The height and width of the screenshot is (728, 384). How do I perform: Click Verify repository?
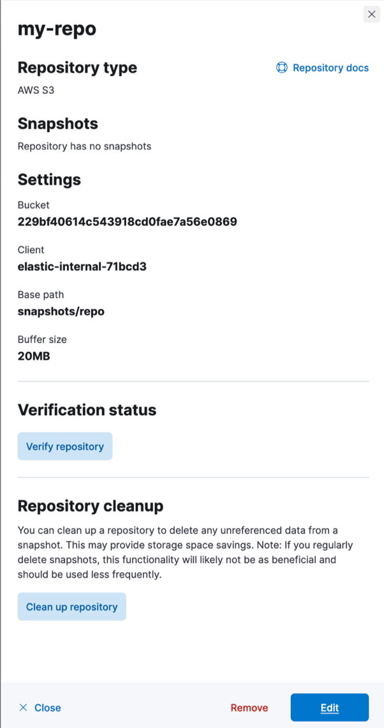(64, 446)
